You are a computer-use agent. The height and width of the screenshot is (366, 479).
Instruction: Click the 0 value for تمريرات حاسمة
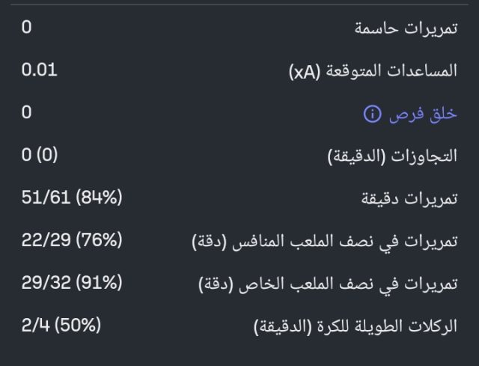27,28
